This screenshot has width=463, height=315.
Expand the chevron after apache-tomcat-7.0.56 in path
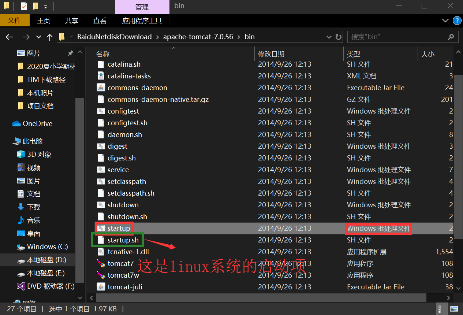click(x=239, y=37)
